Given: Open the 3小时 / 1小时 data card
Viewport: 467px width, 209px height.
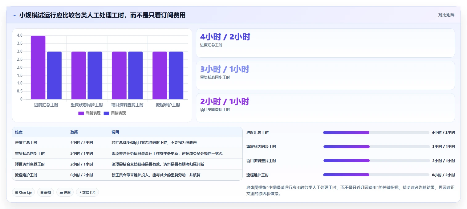Looking at the screenshot, I should [325, 75].
